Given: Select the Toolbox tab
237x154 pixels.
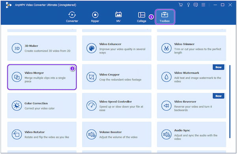Looking at the screenshot, I should click(165, 17).
